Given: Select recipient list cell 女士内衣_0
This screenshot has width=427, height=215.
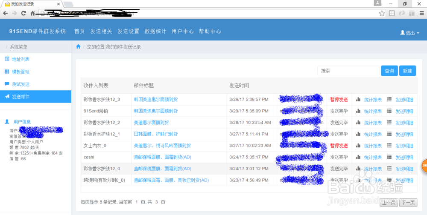Looking at the screenshot, I should (95, 146).
